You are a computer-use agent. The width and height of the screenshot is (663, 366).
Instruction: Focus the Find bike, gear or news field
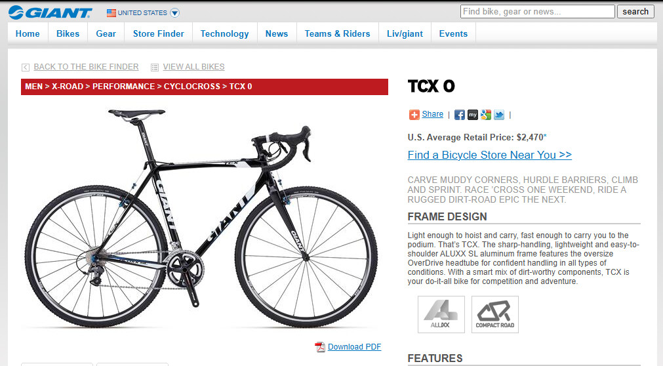(x=538, y=11)
